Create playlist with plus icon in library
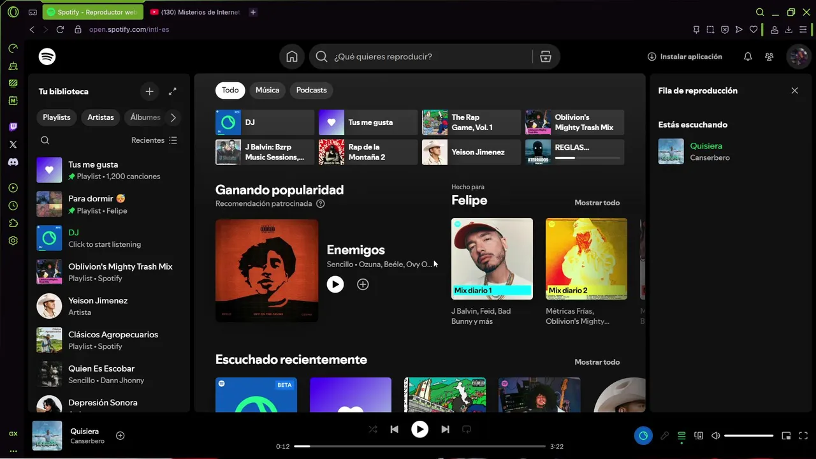The image size is (816, 459). click(x=149, y=92)
